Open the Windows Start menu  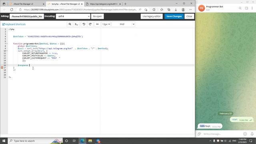4,141
